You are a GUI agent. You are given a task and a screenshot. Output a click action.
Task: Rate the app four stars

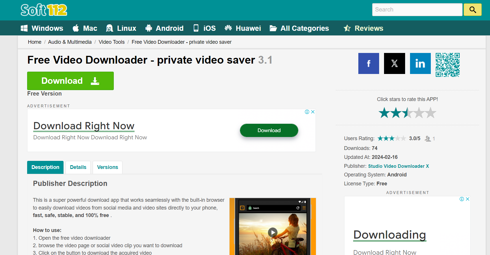(x=419, y=113)
